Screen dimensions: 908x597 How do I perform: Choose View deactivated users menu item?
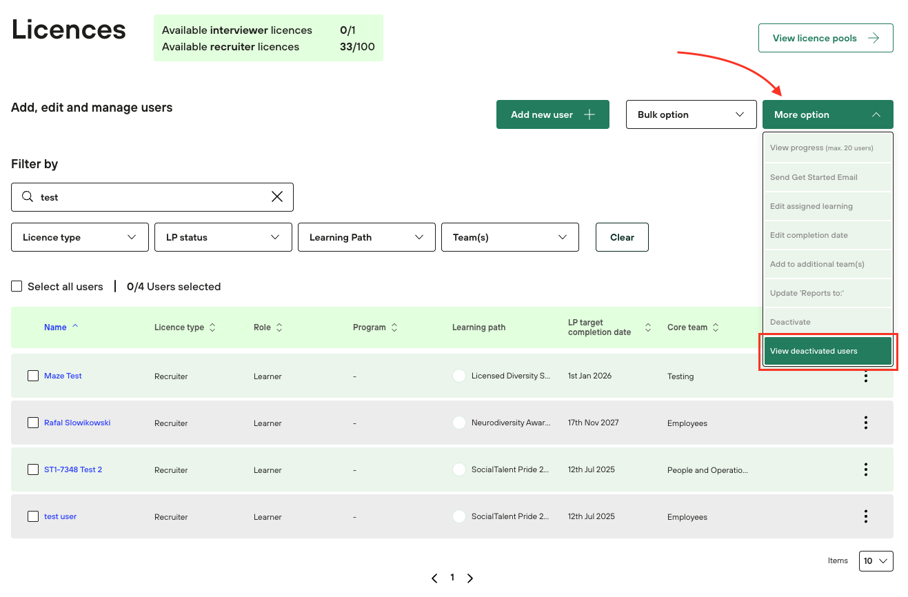click(x=827, y=351)
